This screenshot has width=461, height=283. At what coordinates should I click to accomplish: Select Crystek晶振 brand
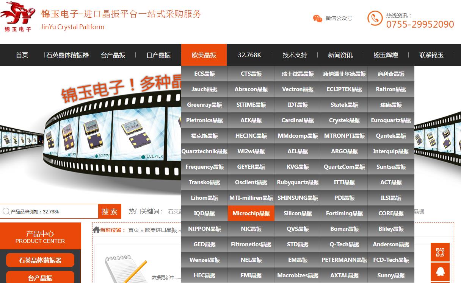(344, 120)
